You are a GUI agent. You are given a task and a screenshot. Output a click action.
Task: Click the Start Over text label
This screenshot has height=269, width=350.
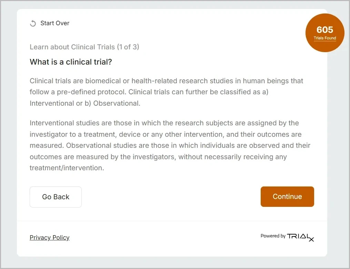pyautogui.click(x=55, y=23)
